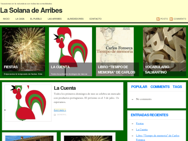Open the INICIO menu item
The width and height of the screenshot is (188, 141).
[6, 19]
